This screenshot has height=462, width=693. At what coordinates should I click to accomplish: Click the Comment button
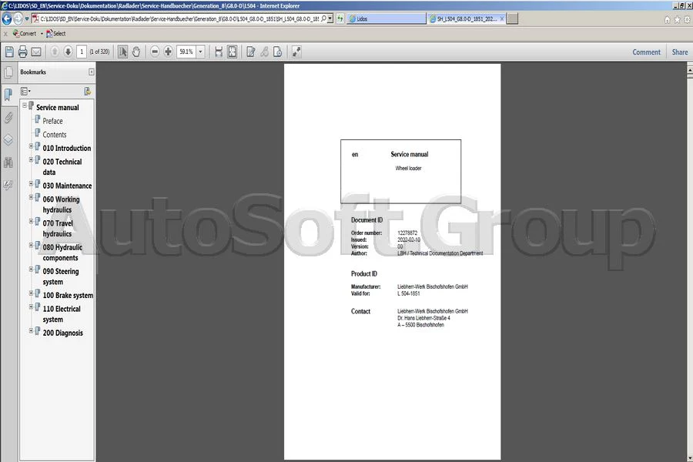coord(646,52)
